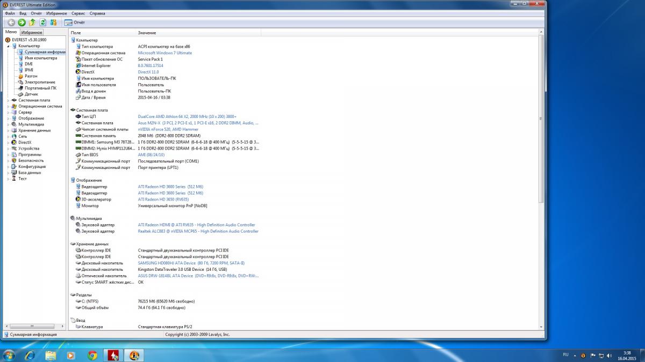Click the RU language indicator on the taskbar
The image size is (645, 362).
565,354
